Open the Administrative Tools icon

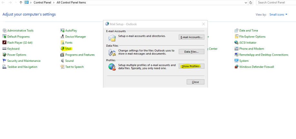click(4, 31)
